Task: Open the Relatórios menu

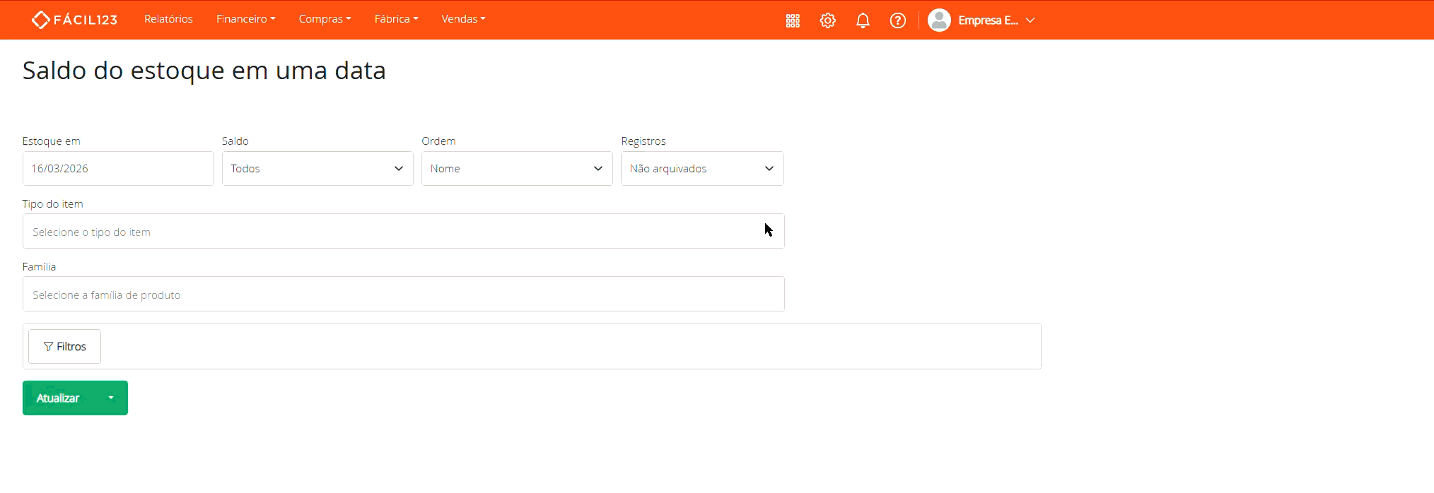Action: pos(168,19)
